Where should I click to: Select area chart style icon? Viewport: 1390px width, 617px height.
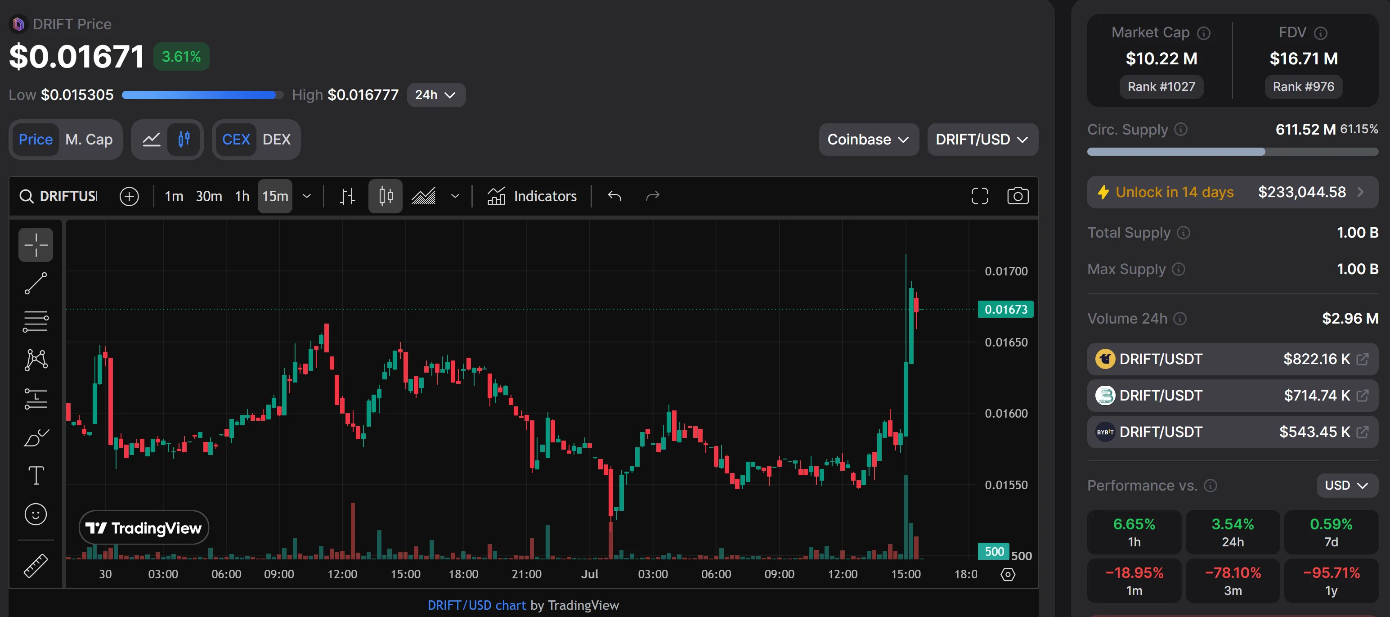coord(424,196)
